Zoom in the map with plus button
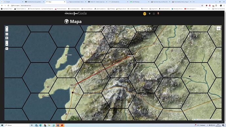The width and height of the screenshot is (226, 127). [x=7, y=27]
